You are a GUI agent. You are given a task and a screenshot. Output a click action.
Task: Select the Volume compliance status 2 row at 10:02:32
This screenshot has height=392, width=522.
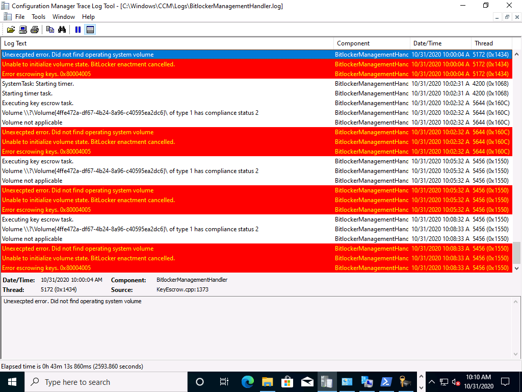point(257,113)
